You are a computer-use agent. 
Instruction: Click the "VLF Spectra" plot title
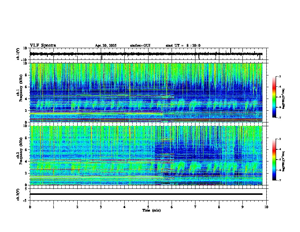(43, 45)
